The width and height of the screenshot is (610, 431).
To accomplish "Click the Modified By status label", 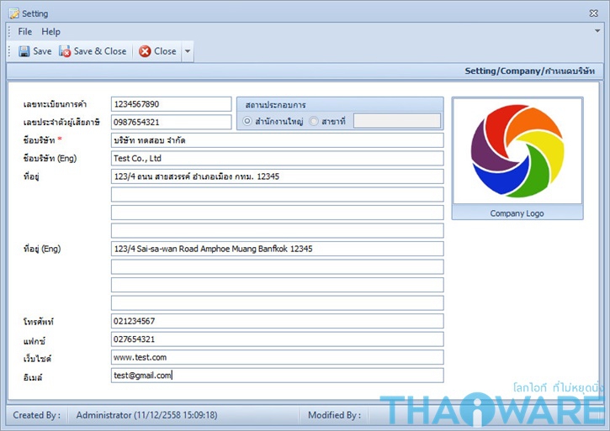I will 334,415.
